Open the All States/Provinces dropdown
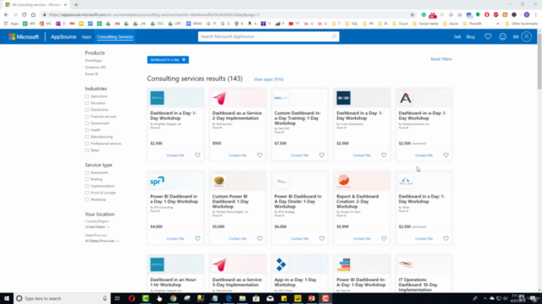Image resolution: width=542 pixels, height=304 pixels. (x=102, y=241)
